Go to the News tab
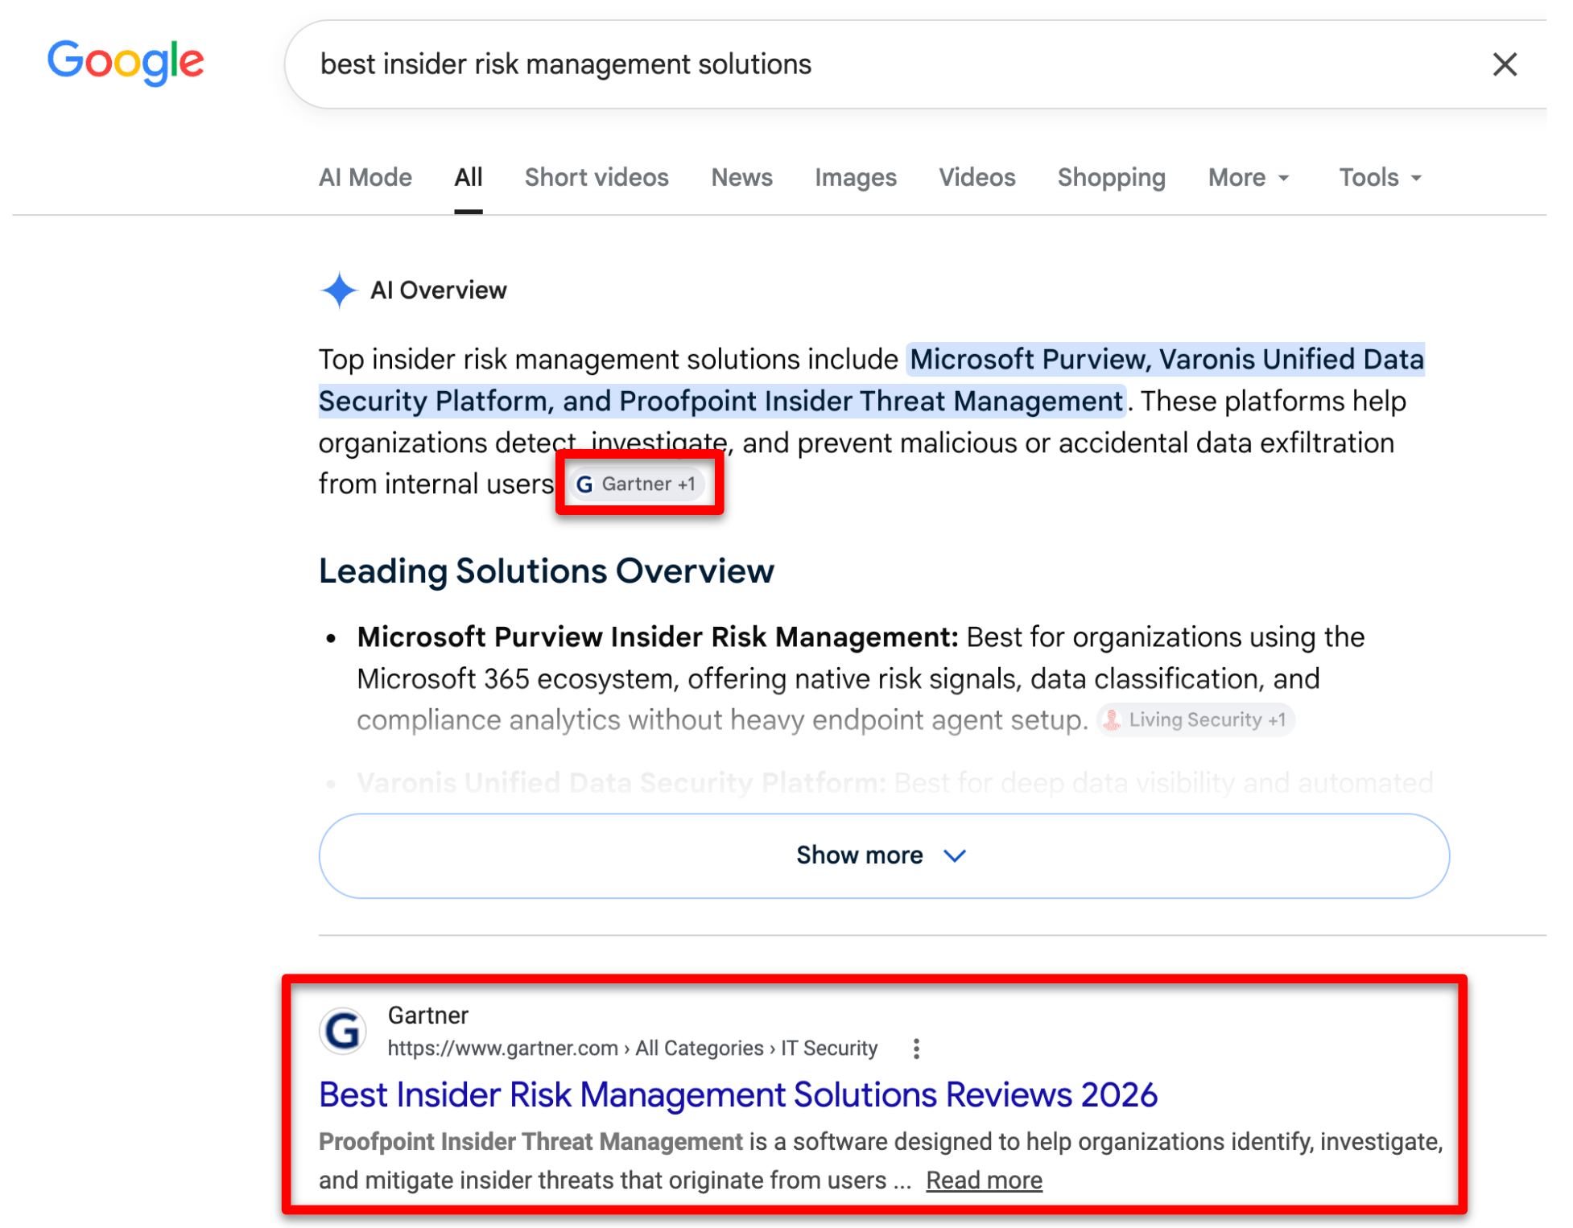 click(x=741, y=177)
